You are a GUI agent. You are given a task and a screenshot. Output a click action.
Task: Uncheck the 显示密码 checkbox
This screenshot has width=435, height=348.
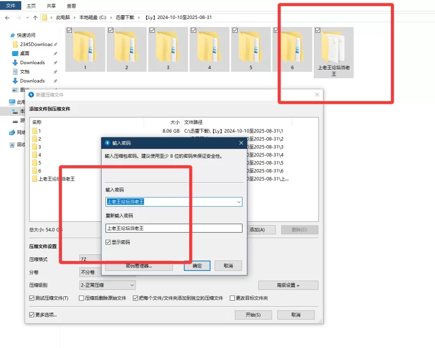click(108, 242)
